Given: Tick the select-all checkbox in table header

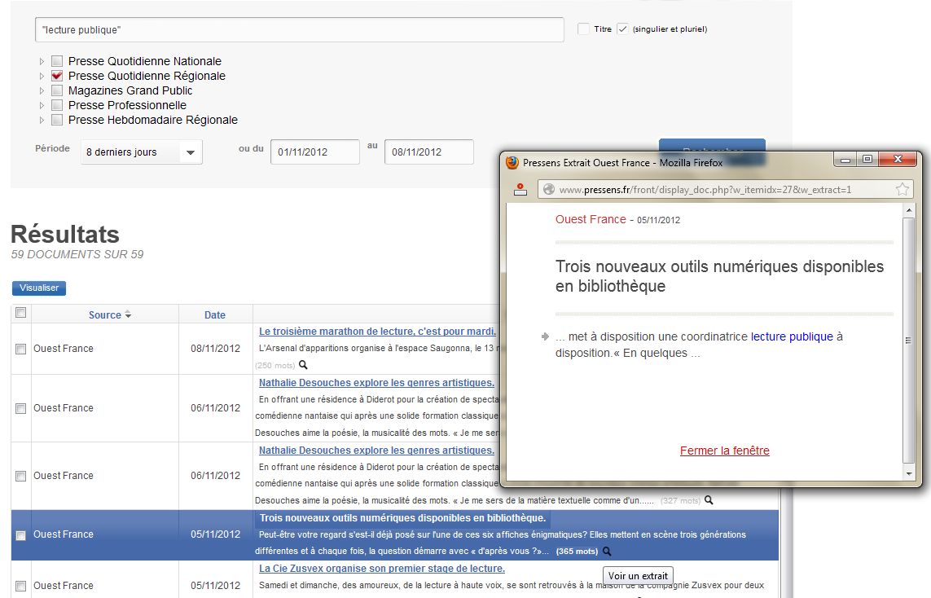Looking at the screenshot, I should 21,312.
